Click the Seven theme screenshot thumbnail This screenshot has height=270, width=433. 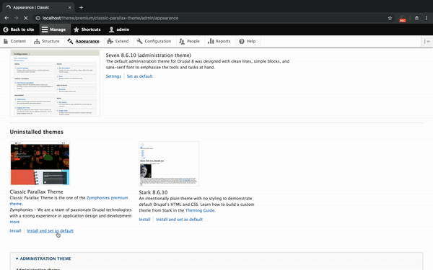pos(55,83)
